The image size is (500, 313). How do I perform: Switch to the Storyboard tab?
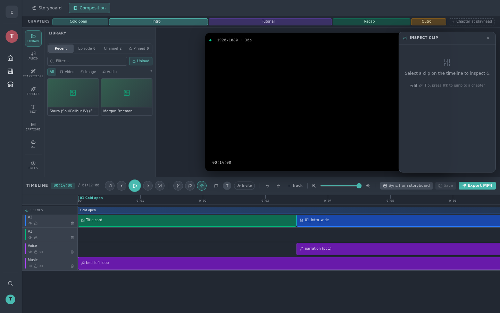47,8
